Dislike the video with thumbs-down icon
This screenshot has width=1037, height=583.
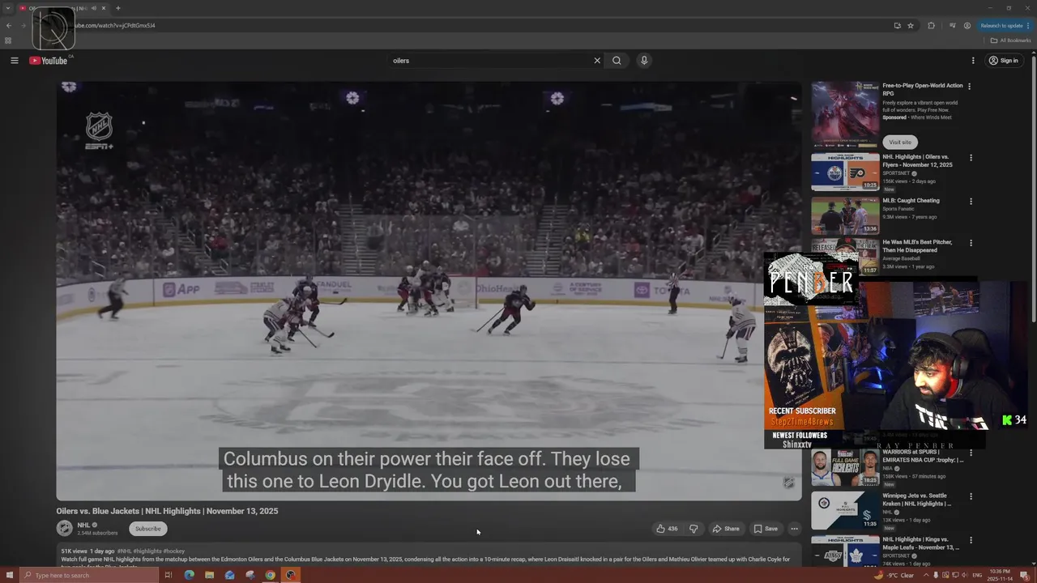693,529
